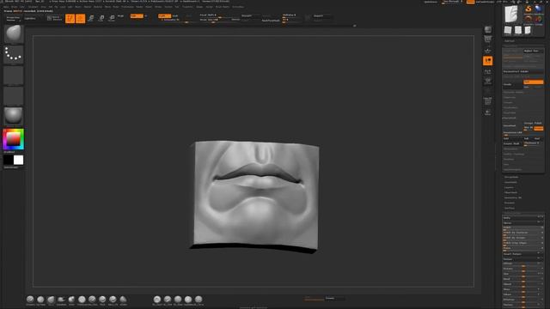Screen dimensions: 550x309
Task: Select the Move transform tool
Action: click(x=91, y=18)
